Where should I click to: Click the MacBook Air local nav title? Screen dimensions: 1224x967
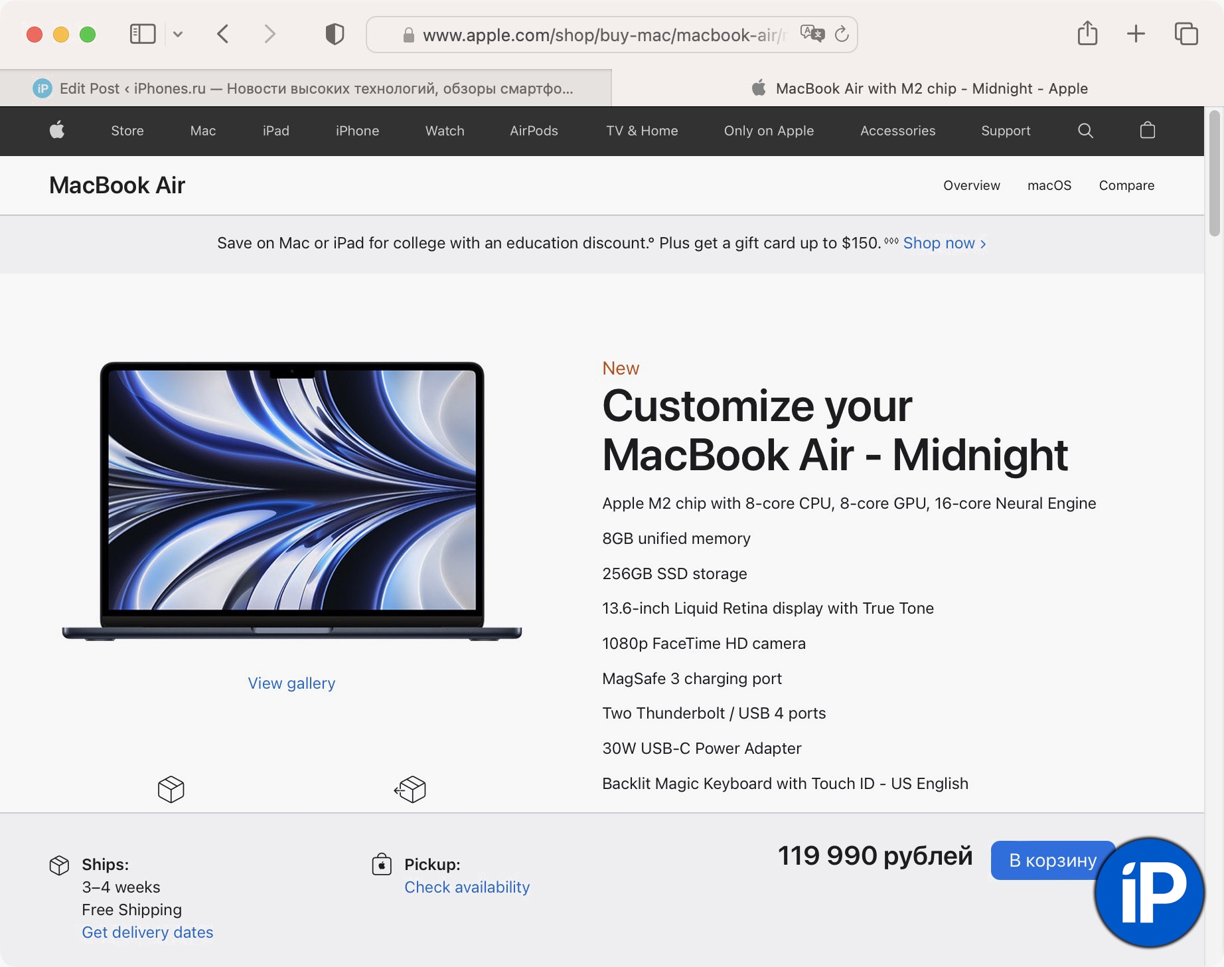(117, 185)
